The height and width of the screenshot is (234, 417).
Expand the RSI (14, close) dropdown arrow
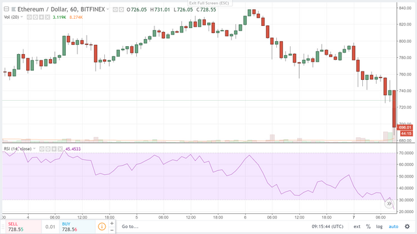click(x=35, y=149)
